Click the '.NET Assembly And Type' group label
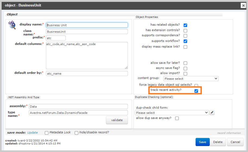 (23, 97)
